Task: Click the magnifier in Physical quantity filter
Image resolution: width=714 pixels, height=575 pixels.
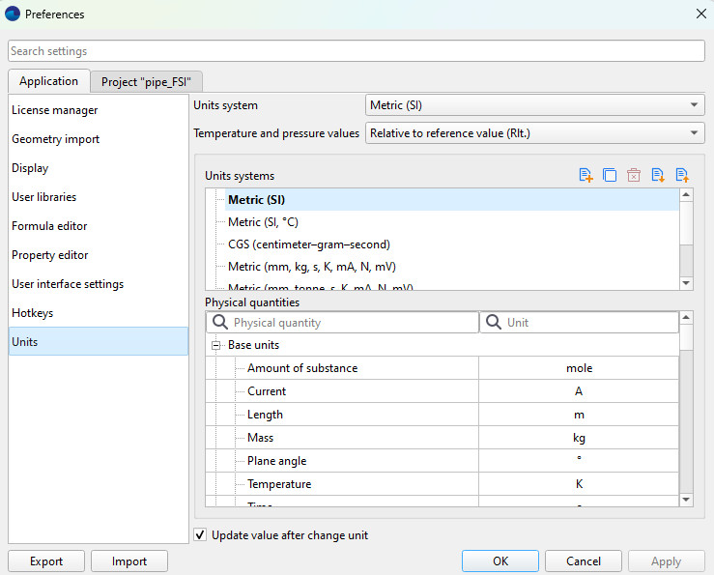Action: [x=220, y=323]
